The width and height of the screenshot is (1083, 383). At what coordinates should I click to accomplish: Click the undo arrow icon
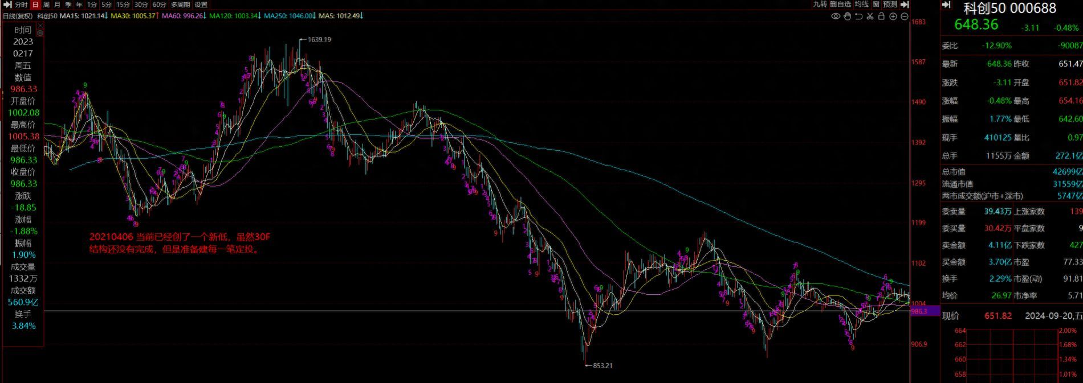[x=858, y=17]
